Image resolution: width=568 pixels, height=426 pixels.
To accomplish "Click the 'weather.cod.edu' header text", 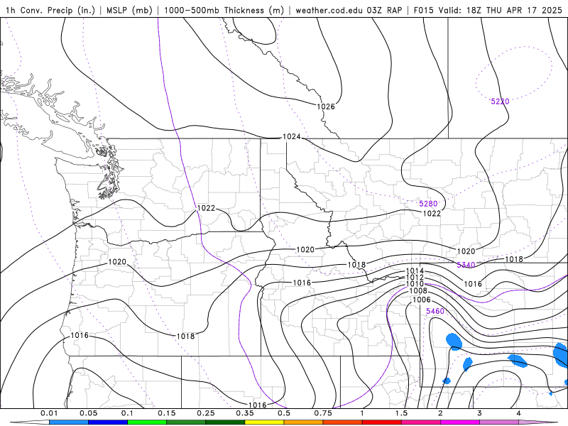I will coord(329,10).
